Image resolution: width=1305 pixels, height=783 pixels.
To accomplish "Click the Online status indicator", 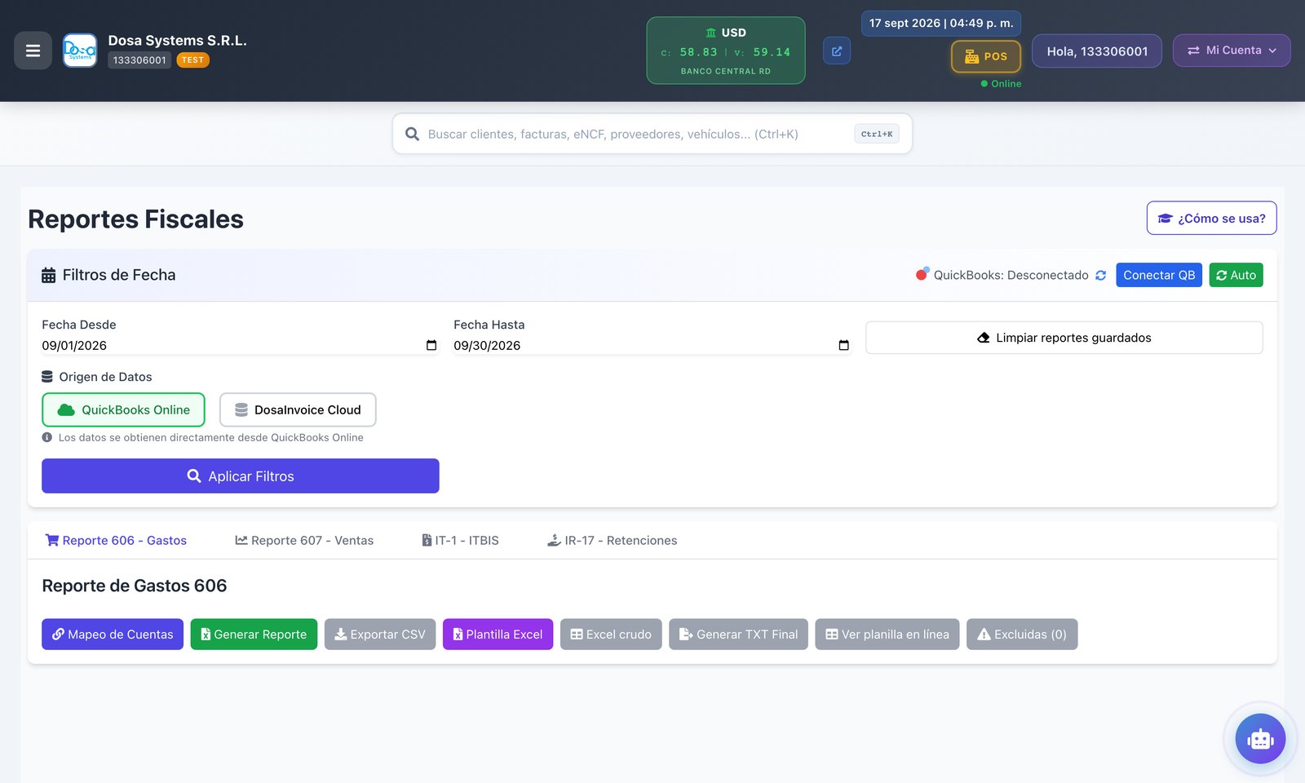I will (1001, 84).
